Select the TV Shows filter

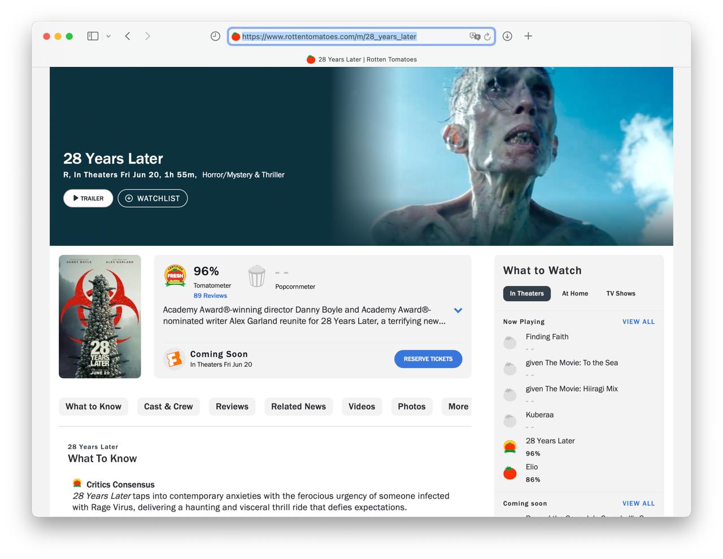[x=621, y=293]
